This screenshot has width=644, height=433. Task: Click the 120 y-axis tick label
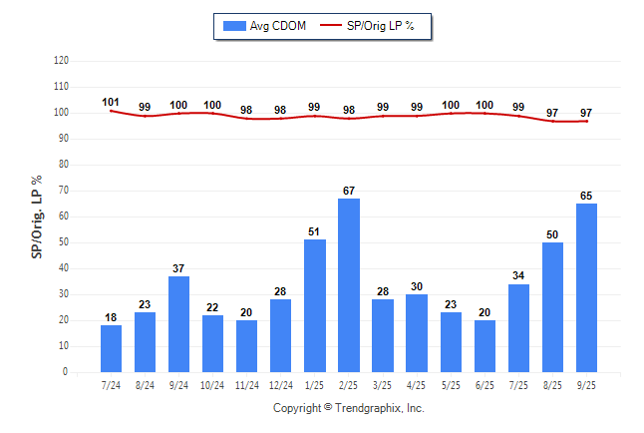[x=61, y=60]
